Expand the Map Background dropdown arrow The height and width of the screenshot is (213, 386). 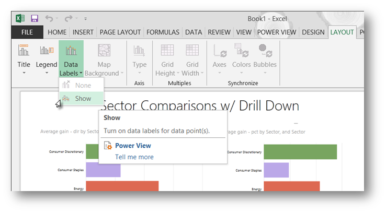click(x=122, y=73)
